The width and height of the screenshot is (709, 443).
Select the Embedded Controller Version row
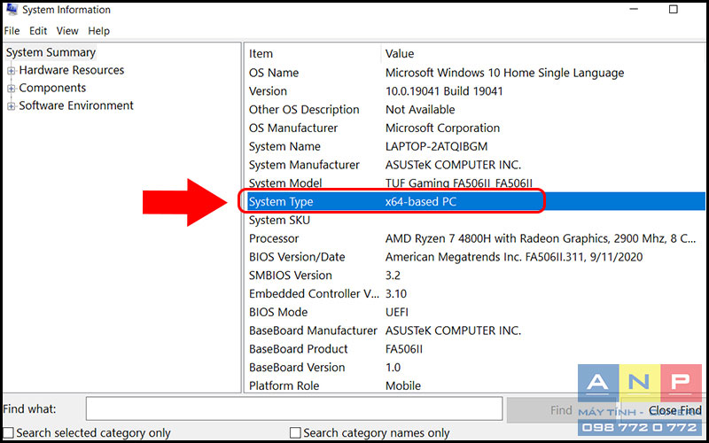coord(475,294)
